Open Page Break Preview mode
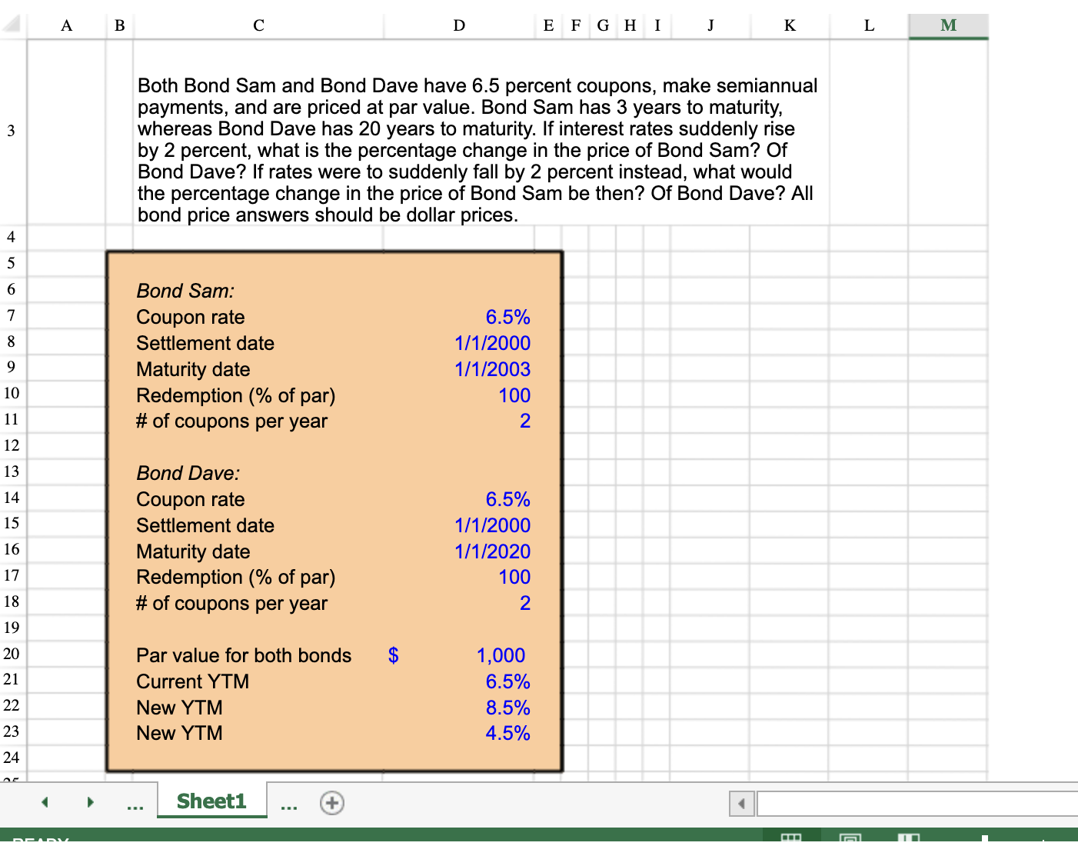This screenshot has height=846, width=1078. [x=907, y=840]
